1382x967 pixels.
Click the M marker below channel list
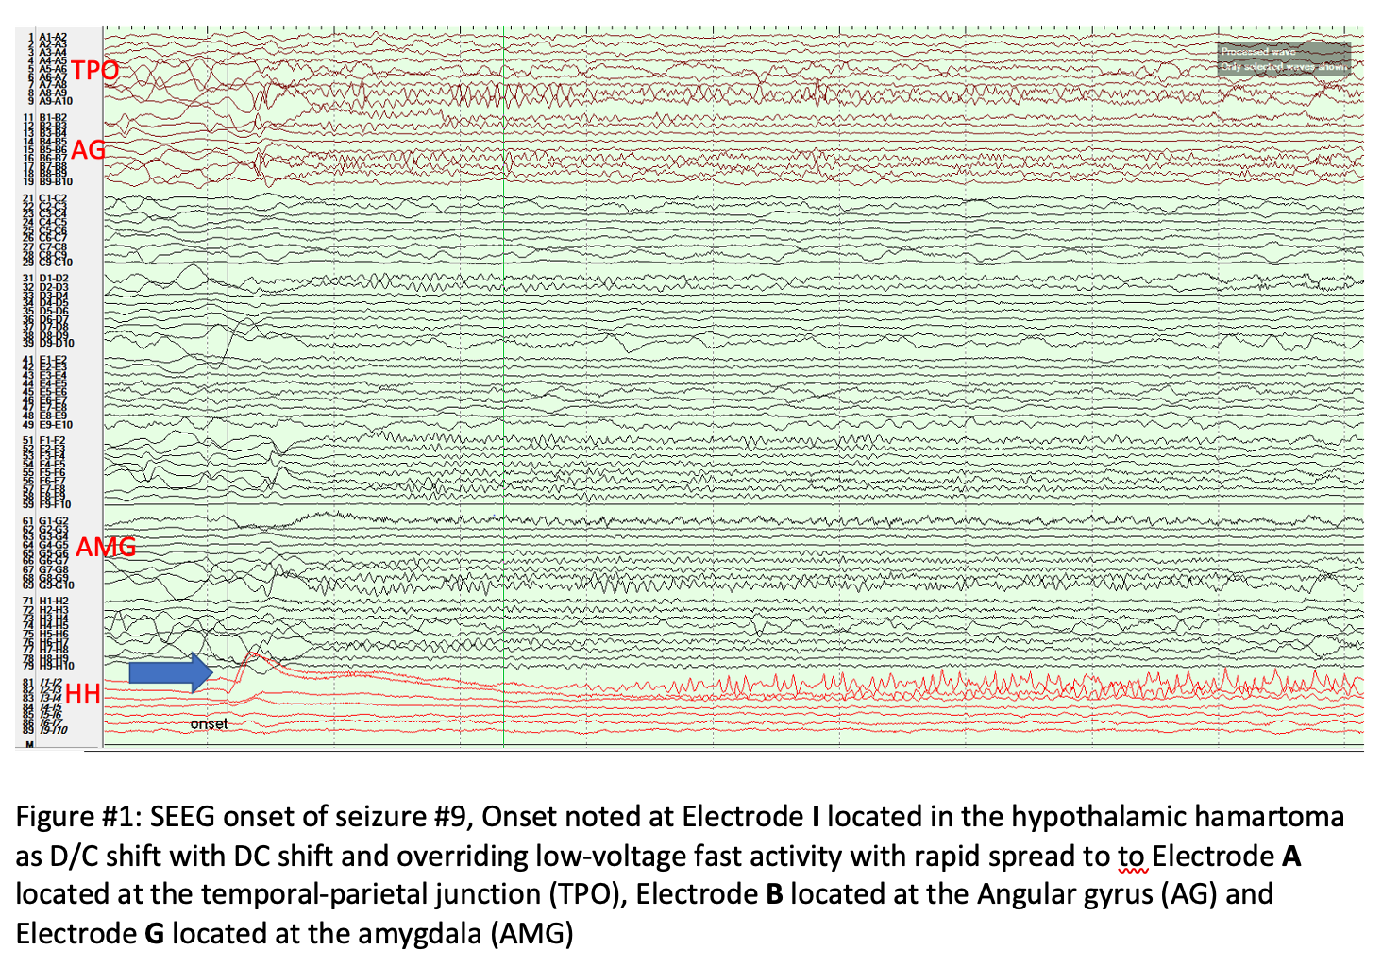30,745
